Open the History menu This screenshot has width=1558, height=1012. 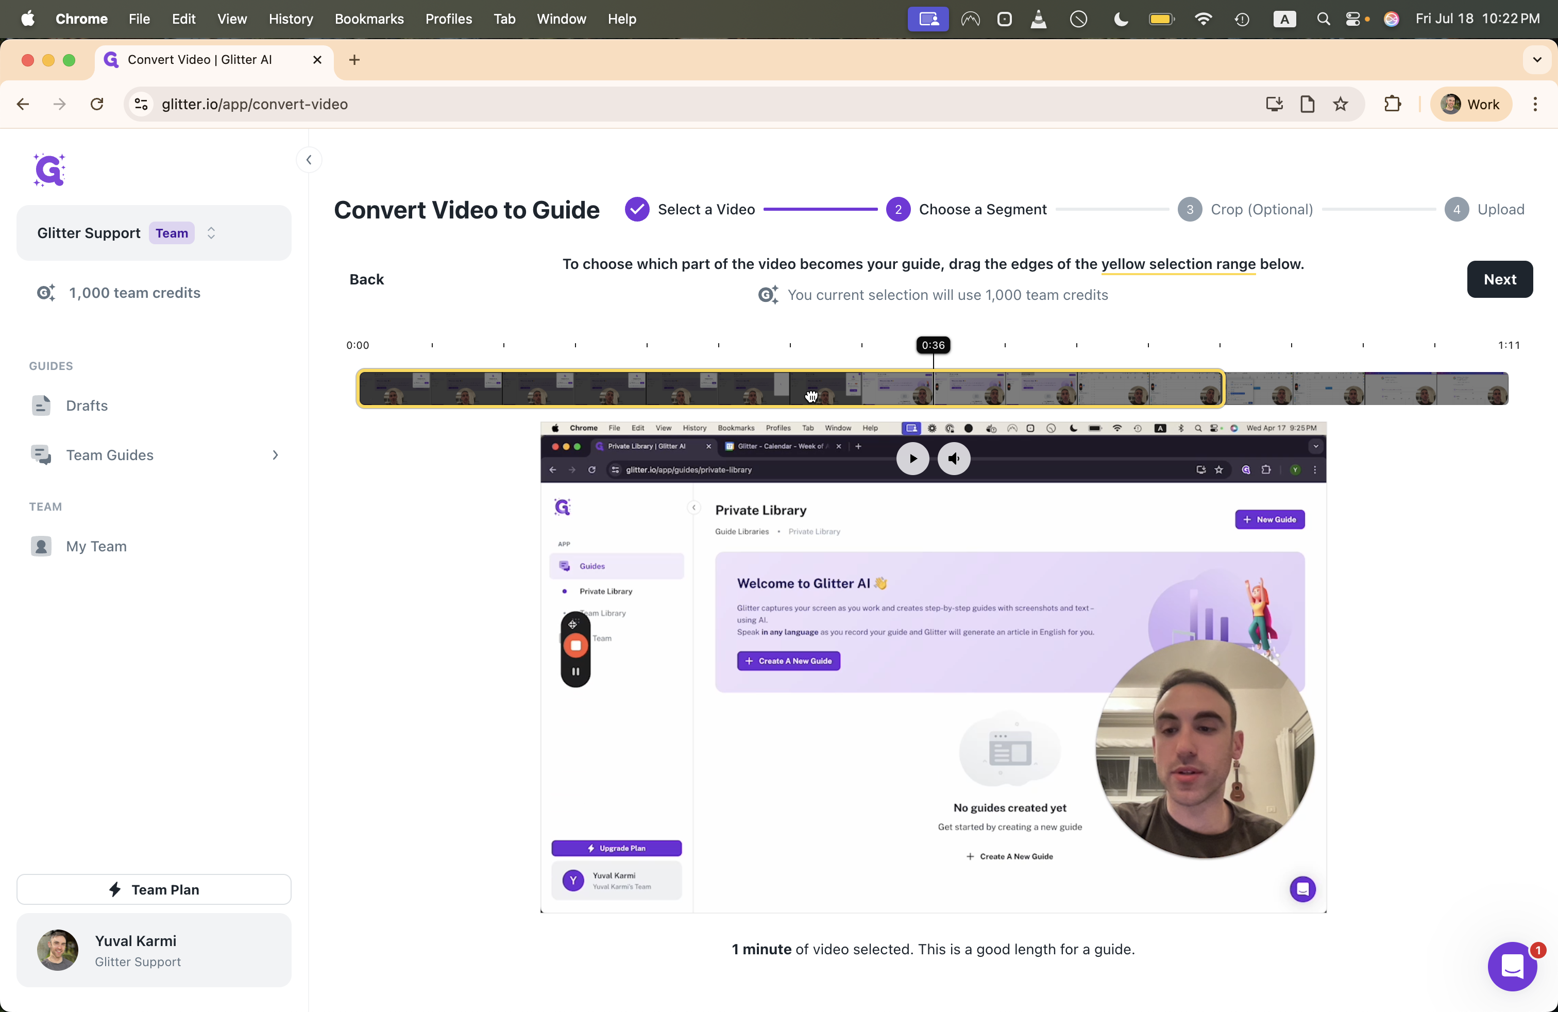[x=291, y=19]
